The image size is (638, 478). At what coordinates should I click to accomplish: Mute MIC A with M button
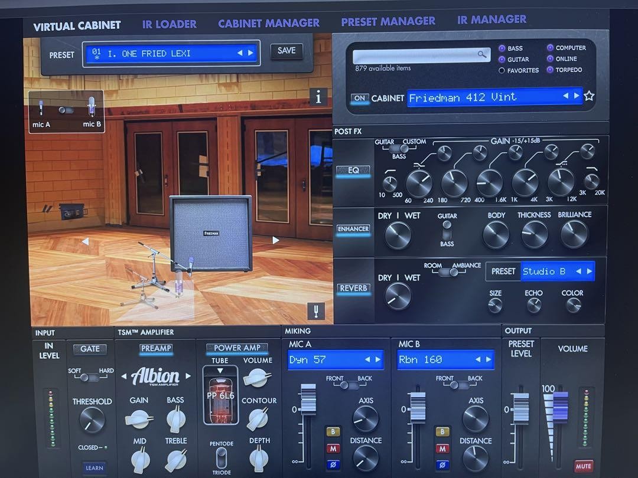coord(333,448)
